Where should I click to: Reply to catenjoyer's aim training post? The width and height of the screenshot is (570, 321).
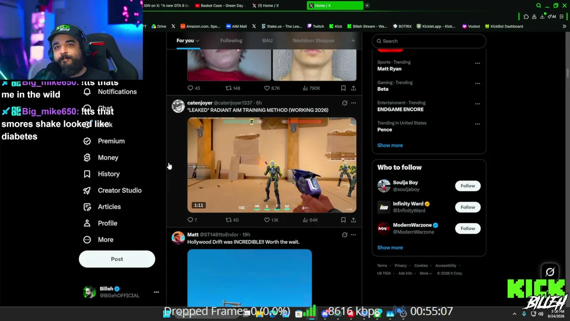pos(192,220)
